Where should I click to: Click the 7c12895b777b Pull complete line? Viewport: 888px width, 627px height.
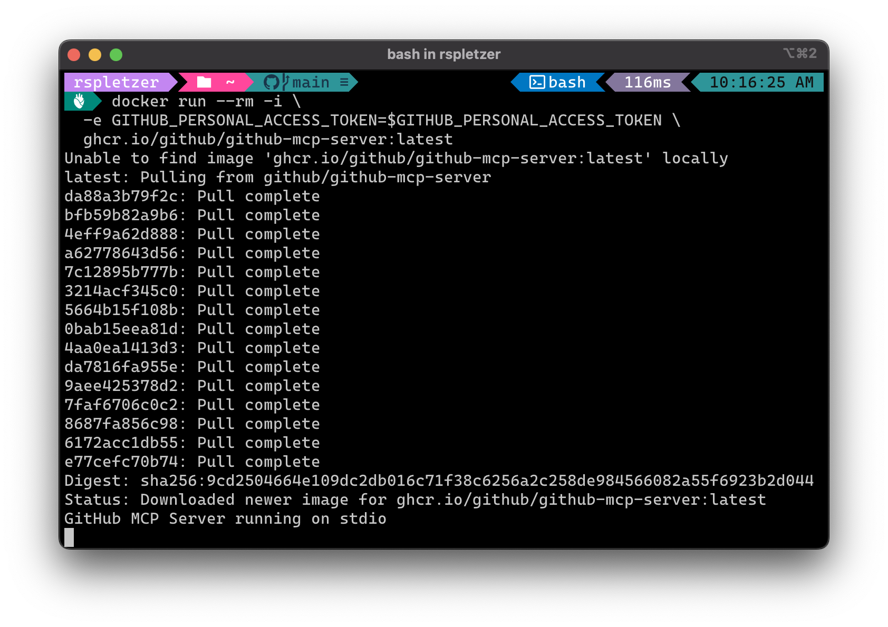click(x=192, y=272)
